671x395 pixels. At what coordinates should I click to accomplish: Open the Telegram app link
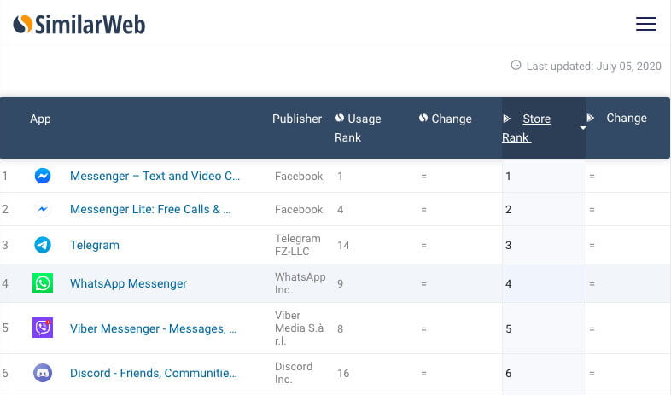pyautogui.click(x=95, y=245)
